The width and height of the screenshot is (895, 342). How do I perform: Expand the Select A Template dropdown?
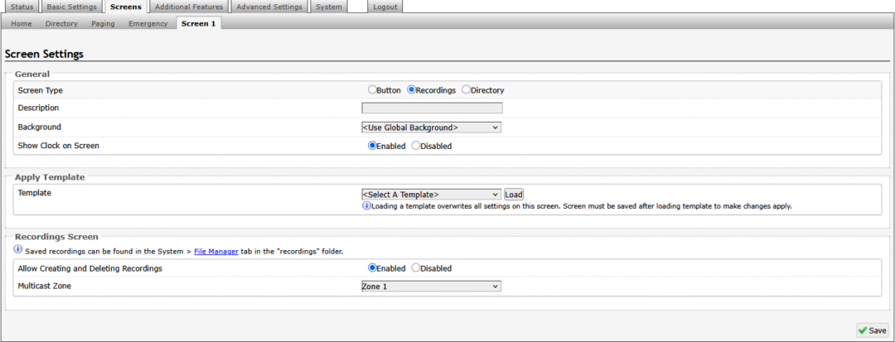point(431,195)
